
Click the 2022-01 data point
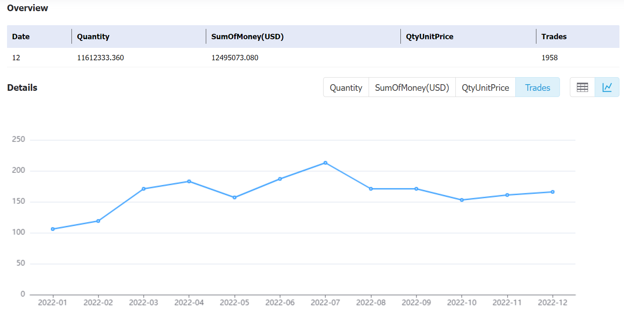53,229
